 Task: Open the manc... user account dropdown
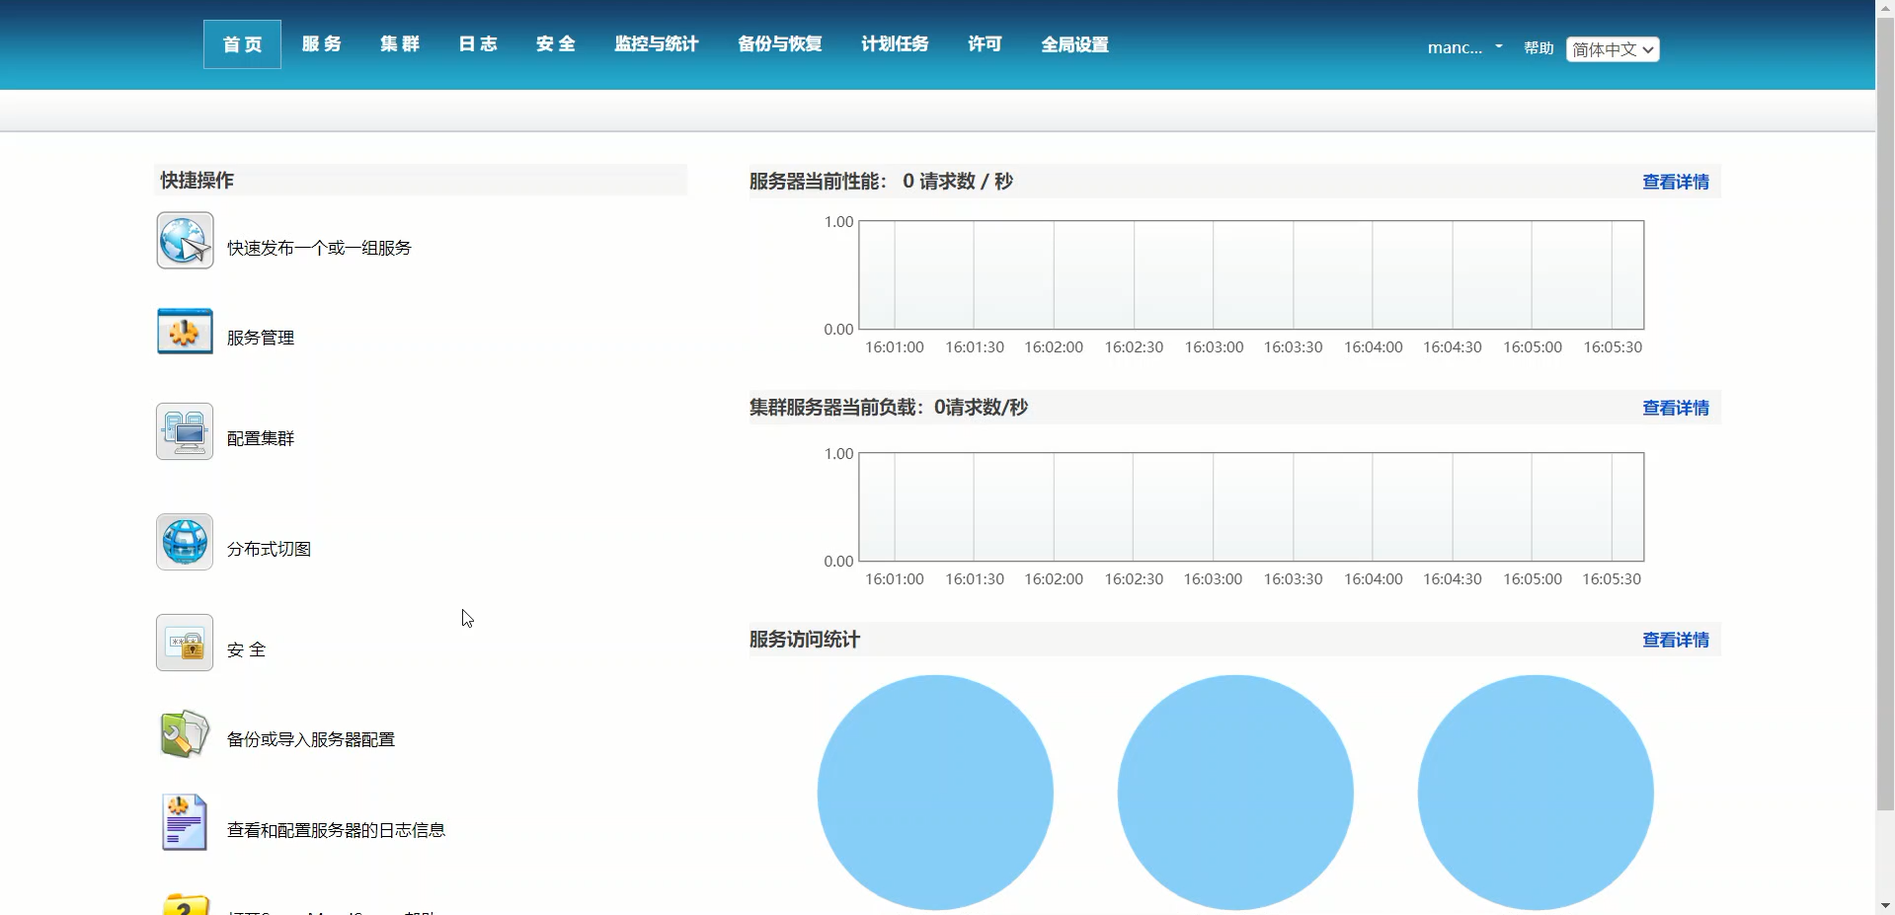click(x=1455, y=46)
